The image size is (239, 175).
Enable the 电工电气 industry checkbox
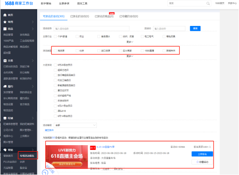142,36
